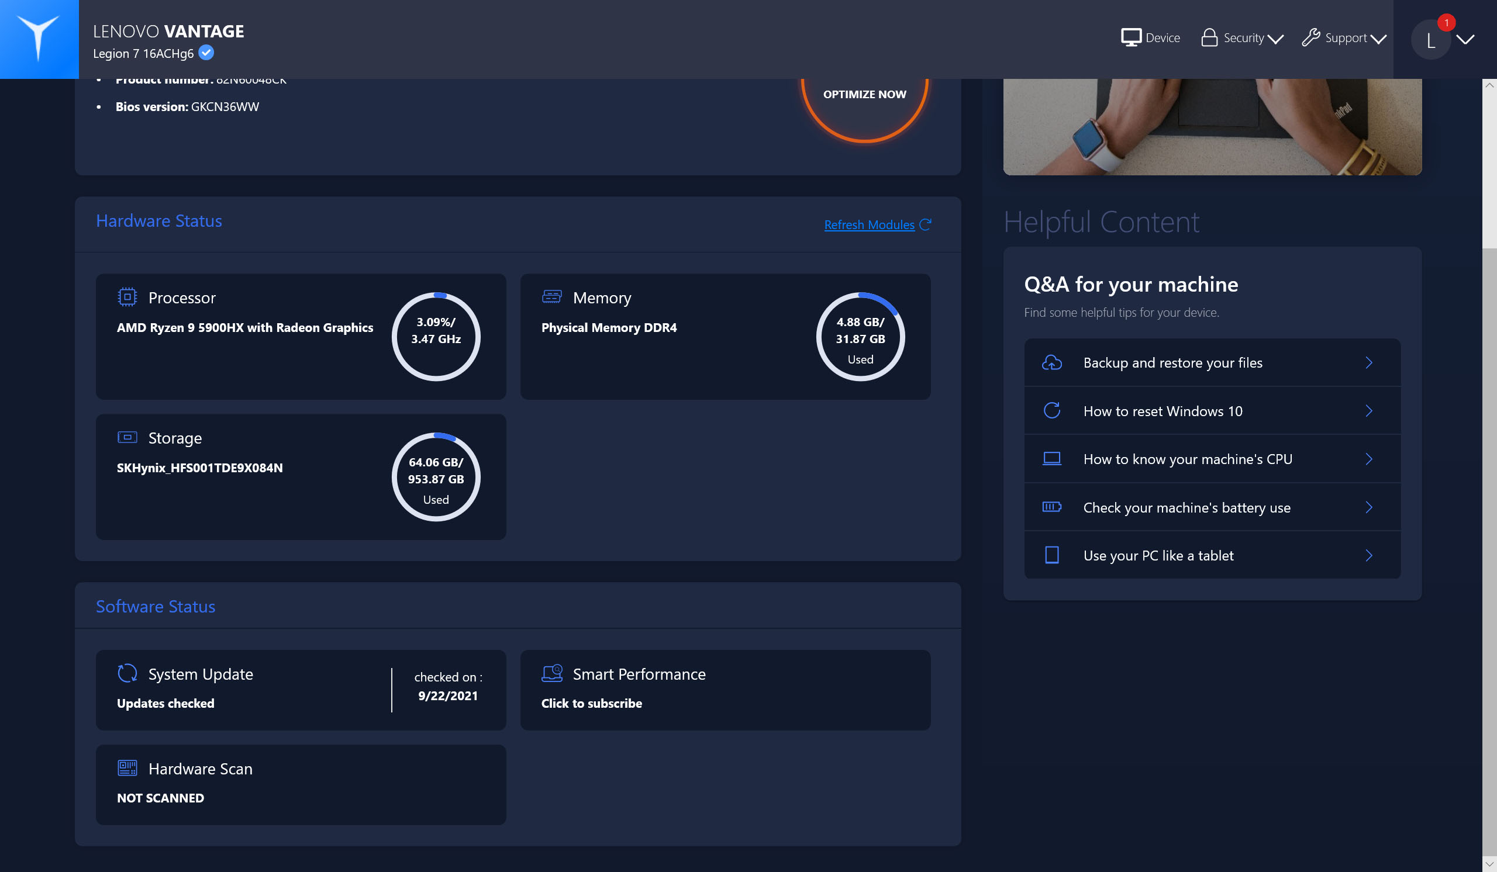Open the Backup and restore your files article
This screenshot has height=872, width=1497.
tap(1212, 363)
